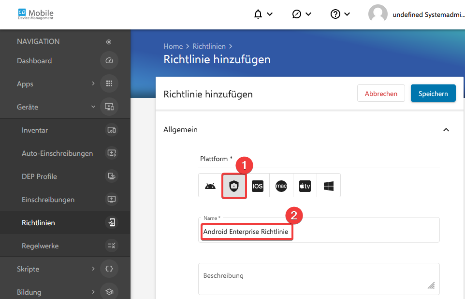The image size is (465, 299).
Task: Select the Windows platform icon
Action: (329, 186)
